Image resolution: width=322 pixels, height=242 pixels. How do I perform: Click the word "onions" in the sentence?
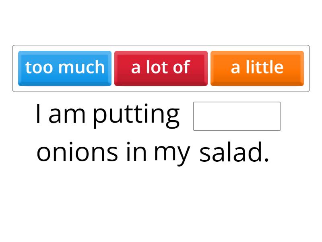pos(77,152)
